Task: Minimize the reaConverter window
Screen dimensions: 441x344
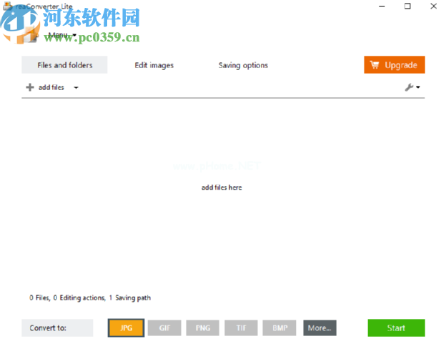Action: coord(379,6)
